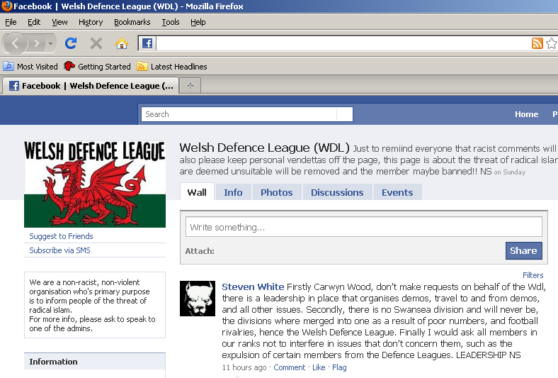Open the Most Visited bookmarks folder

point(30,67)
